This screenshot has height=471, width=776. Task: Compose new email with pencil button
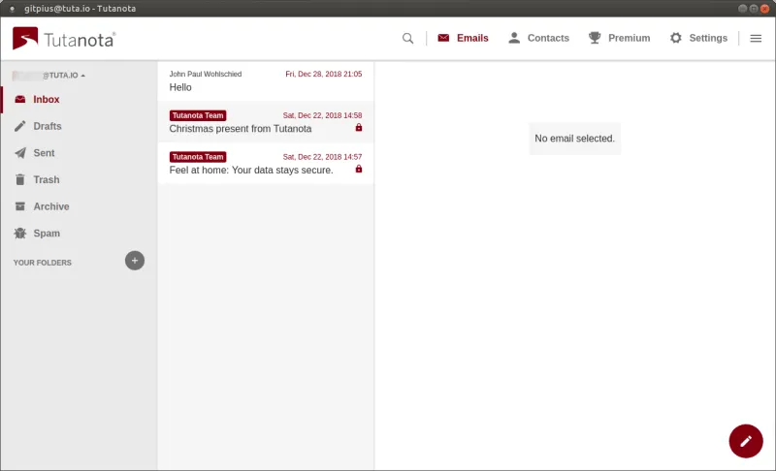tap(745, 440)
